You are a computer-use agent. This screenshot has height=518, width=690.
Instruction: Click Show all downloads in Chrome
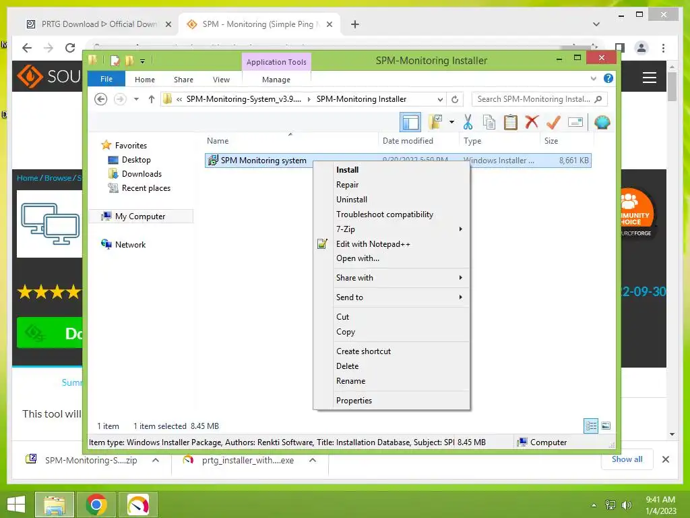point(627,459)
